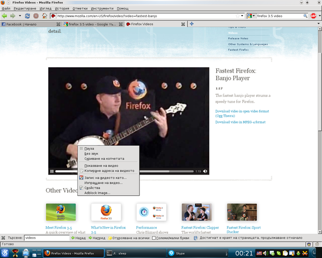This screenshot has width=322, height=258.
Task: Open the Редактиране menu
Action: pos(25,9)
